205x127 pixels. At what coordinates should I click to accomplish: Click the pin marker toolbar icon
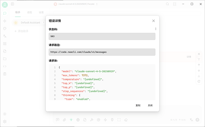tap(112, 120)
